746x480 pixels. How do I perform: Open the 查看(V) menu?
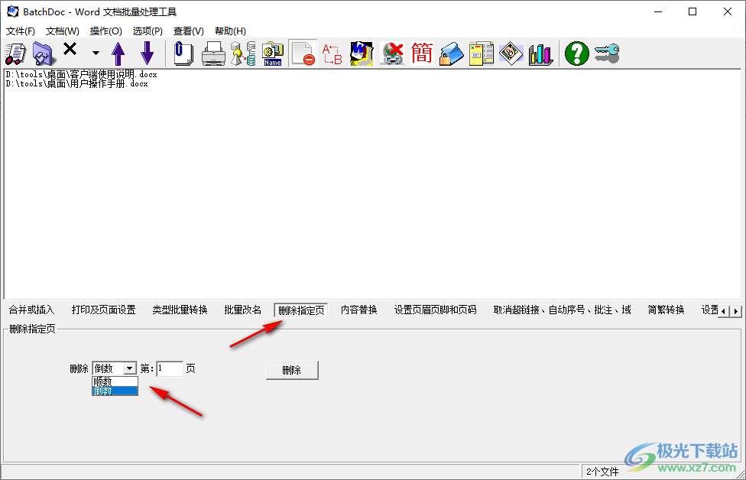pyautogui.click(x=188, y=31)
